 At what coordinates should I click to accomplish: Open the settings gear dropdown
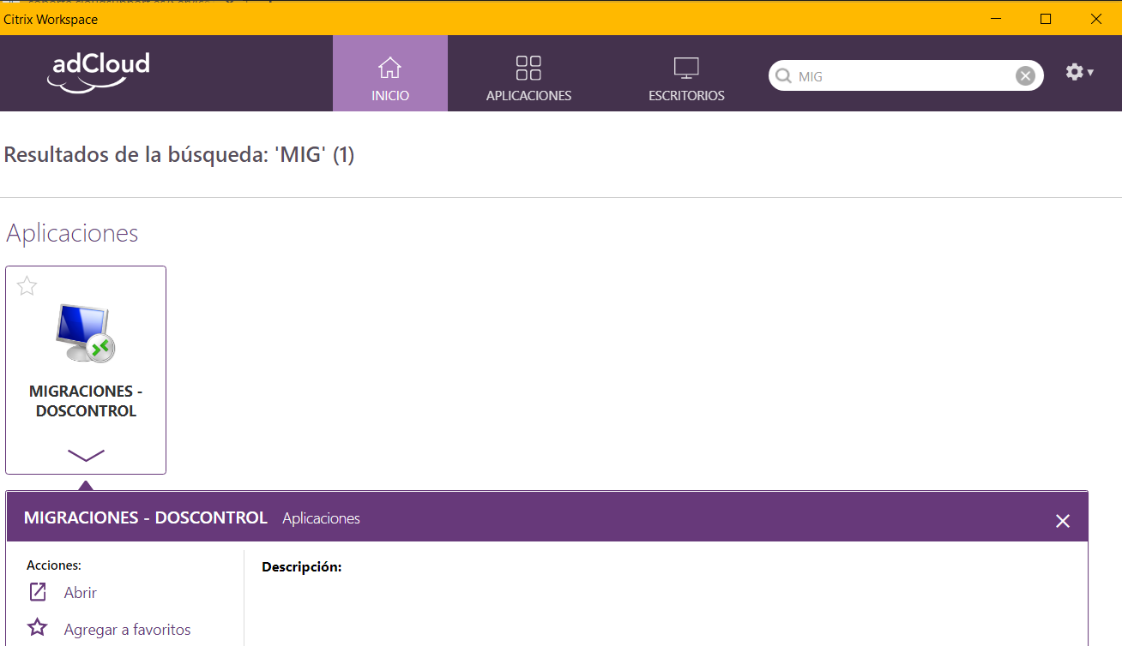click(x=1079, y=73)
